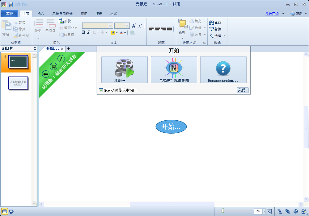Switch to the Present (演示) ribbon tab
Viewport: 309px width, 216px height.
99,14
